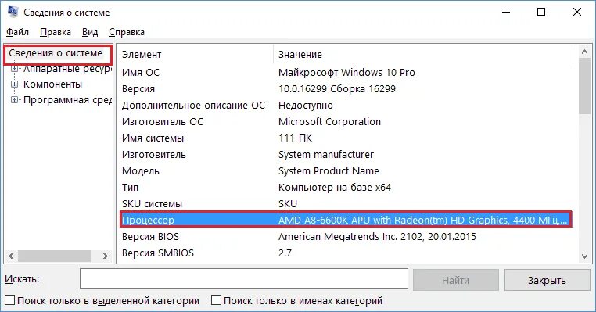The height and width of the screenshot is (312, 596).
Task: Enable Поиск только в выделенной категории checkbox
Action: [x=10, y=300]
